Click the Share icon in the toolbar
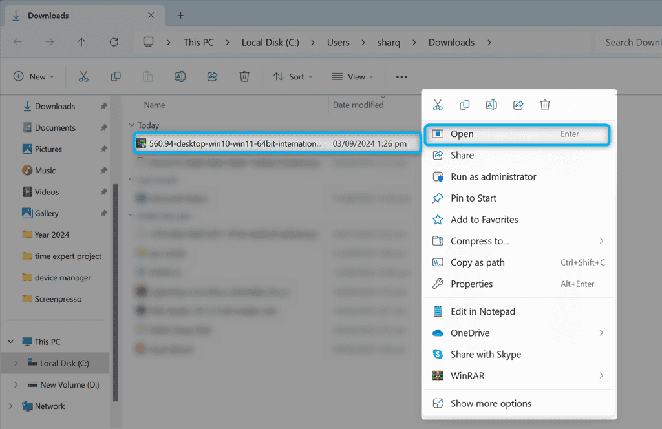 point(212,76)
